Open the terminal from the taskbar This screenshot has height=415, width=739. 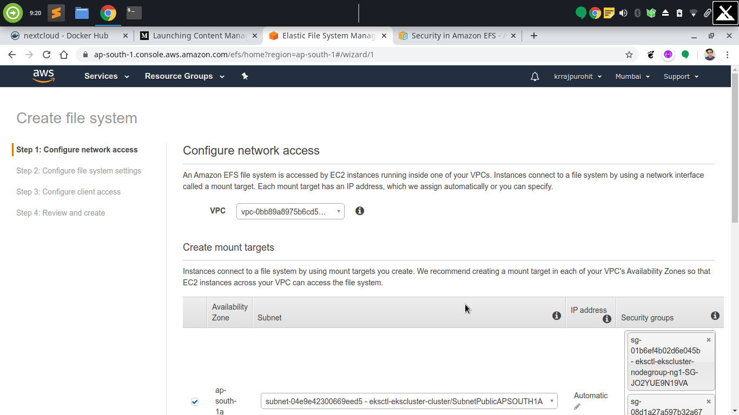pyautogui.click(x=134, y=12)
